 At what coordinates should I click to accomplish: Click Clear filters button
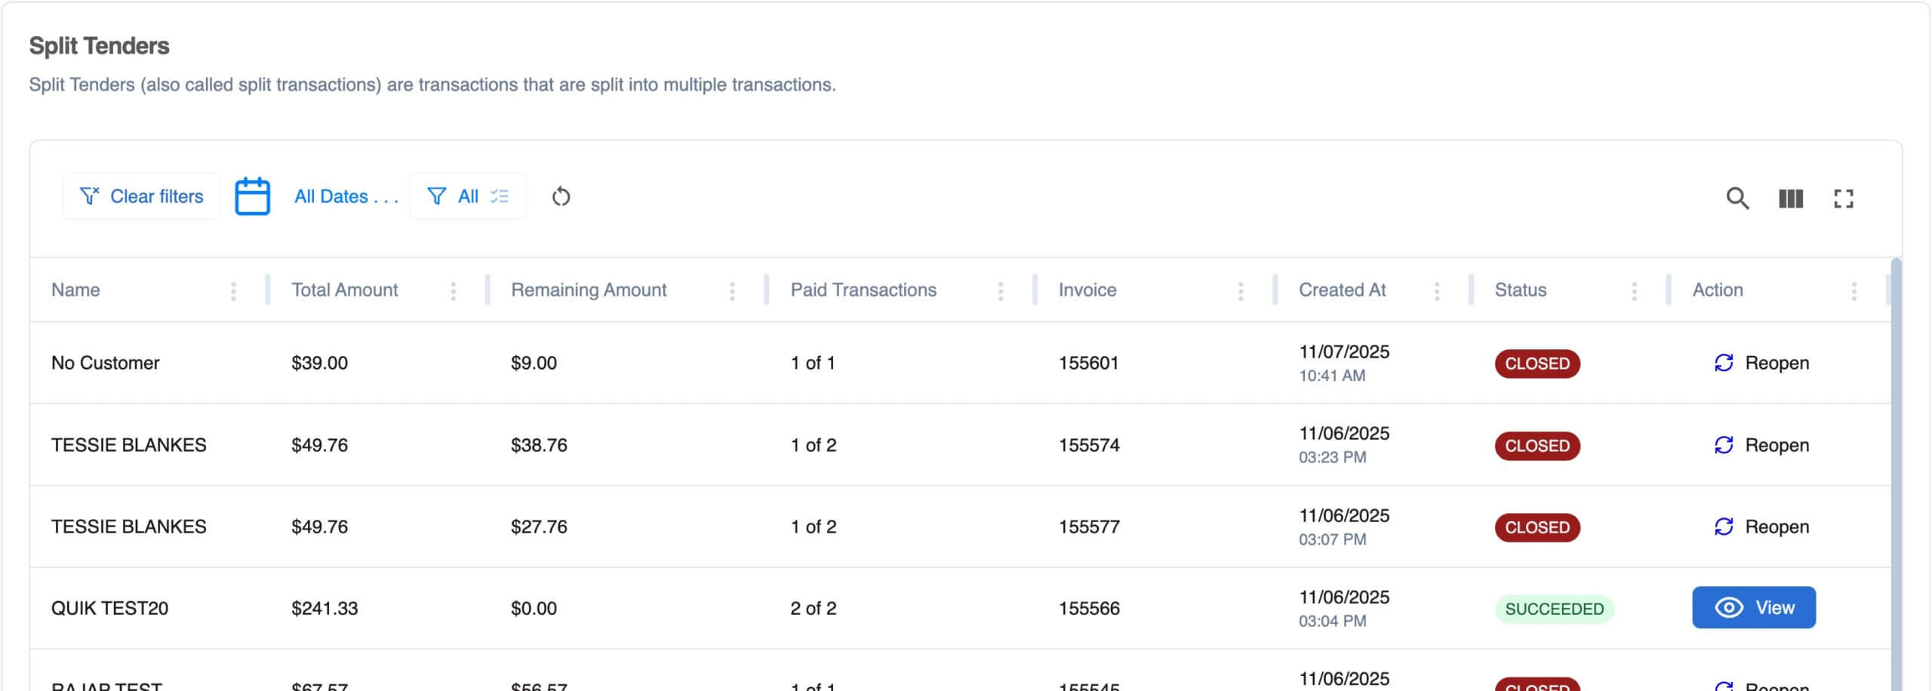141,197
